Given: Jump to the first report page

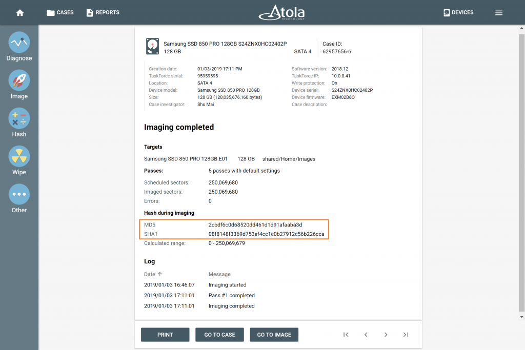Looking at the screenshot, I should [x=346, y=335].
